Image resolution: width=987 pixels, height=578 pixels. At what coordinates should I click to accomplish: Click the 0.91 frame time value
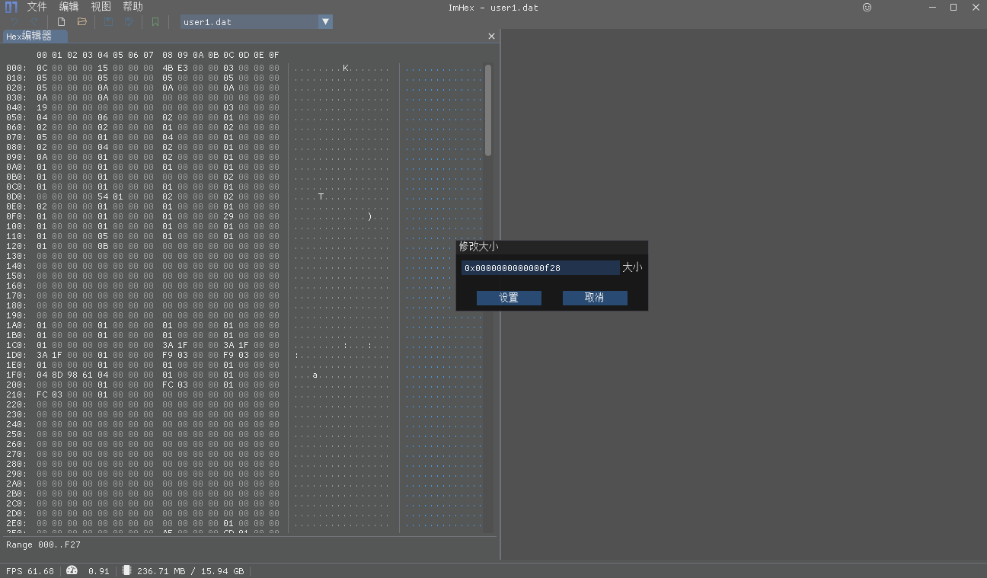tap(99, 571)
